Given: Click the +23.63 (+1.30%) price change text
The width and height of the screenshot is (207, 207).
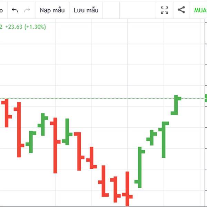Looking at the screenshot, I should click(25, 27).
